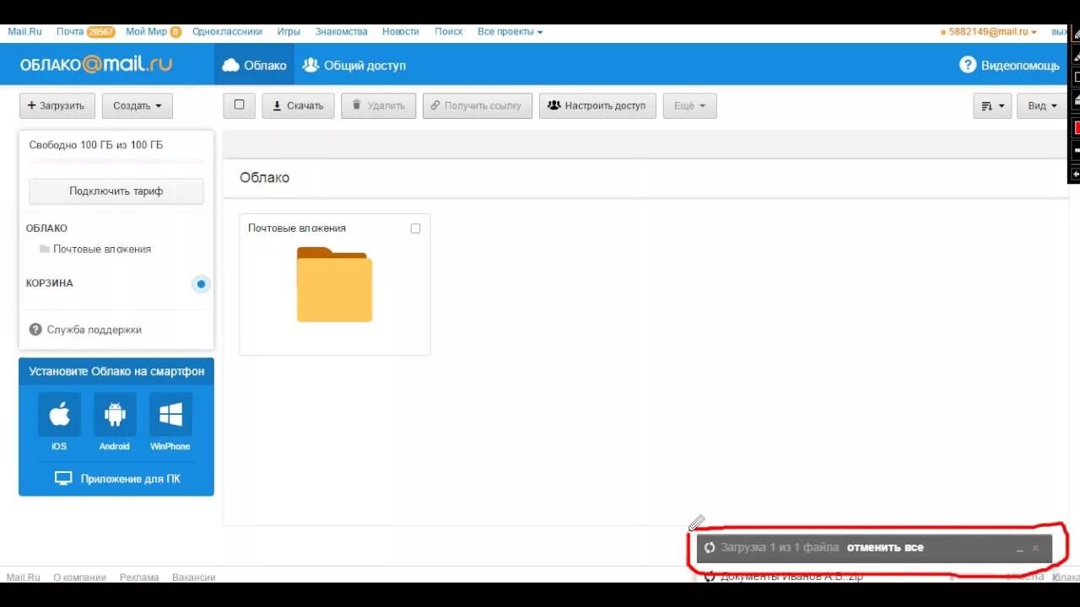
Task: Expand the Все проекты menu
Action: (x=510, y=32)
